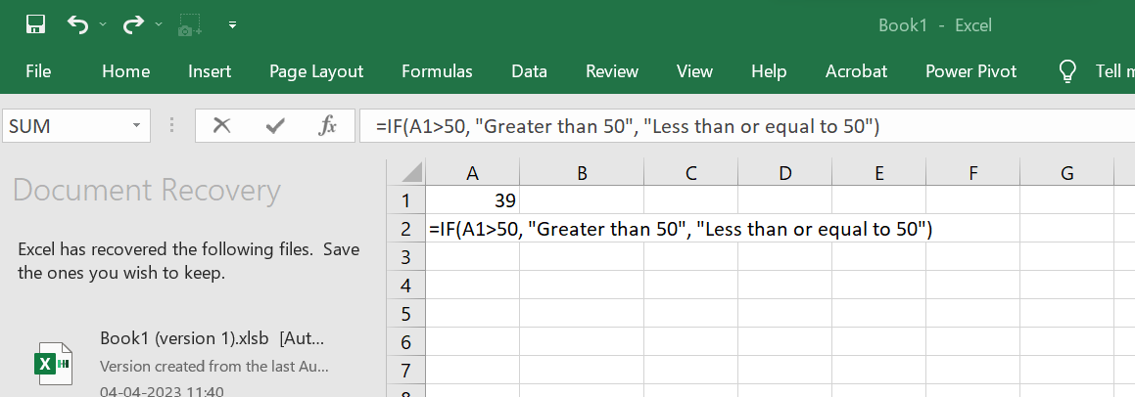Open the Power Pivot tab
The image size is (1135, 397).
[971, 71]
